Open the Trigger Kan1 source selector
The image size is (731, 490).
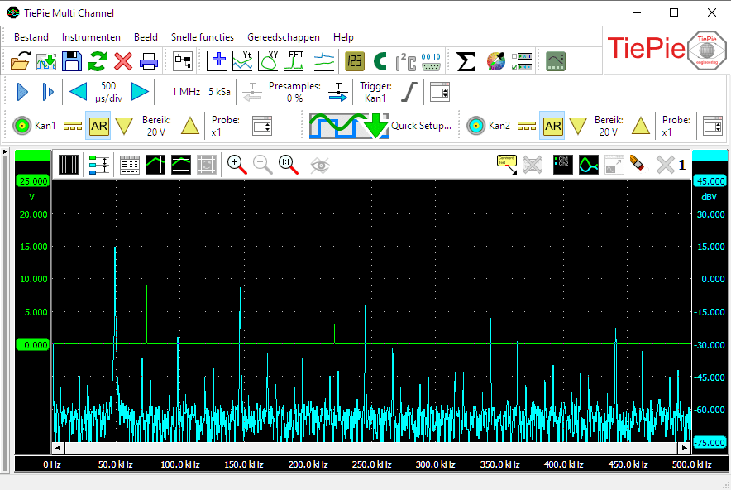coord(374,92)
